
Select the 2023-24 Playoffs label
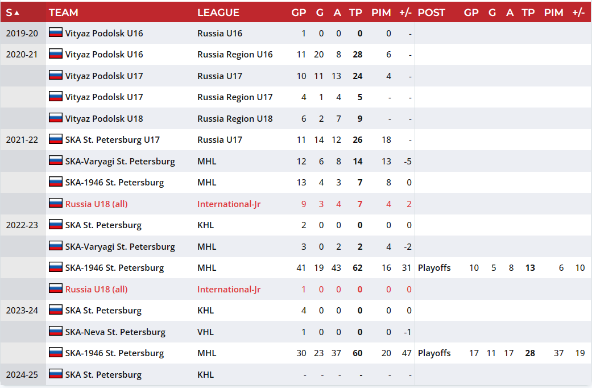coord(434,353)
